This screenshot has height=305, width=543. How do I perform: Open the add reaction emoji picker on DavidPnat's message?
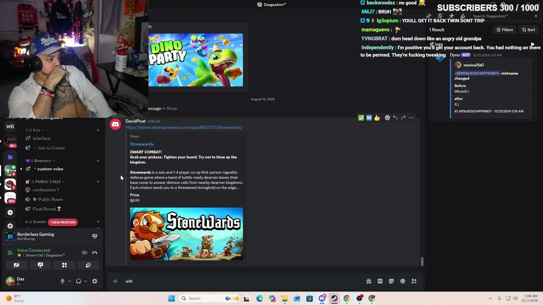(x=387, y=118)
